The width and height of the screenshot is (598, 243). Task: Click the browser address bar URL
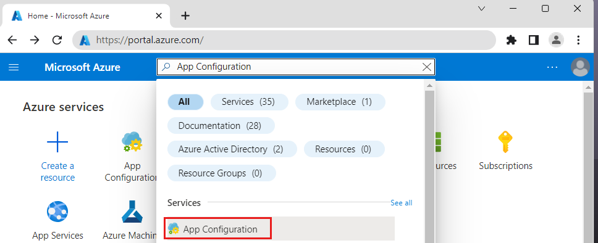click(x=150, y=40)
